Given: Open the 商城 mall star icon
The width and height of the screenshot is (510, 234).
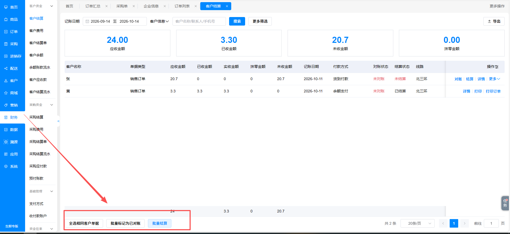Looking at the screenshot, I should pos(6,93).
